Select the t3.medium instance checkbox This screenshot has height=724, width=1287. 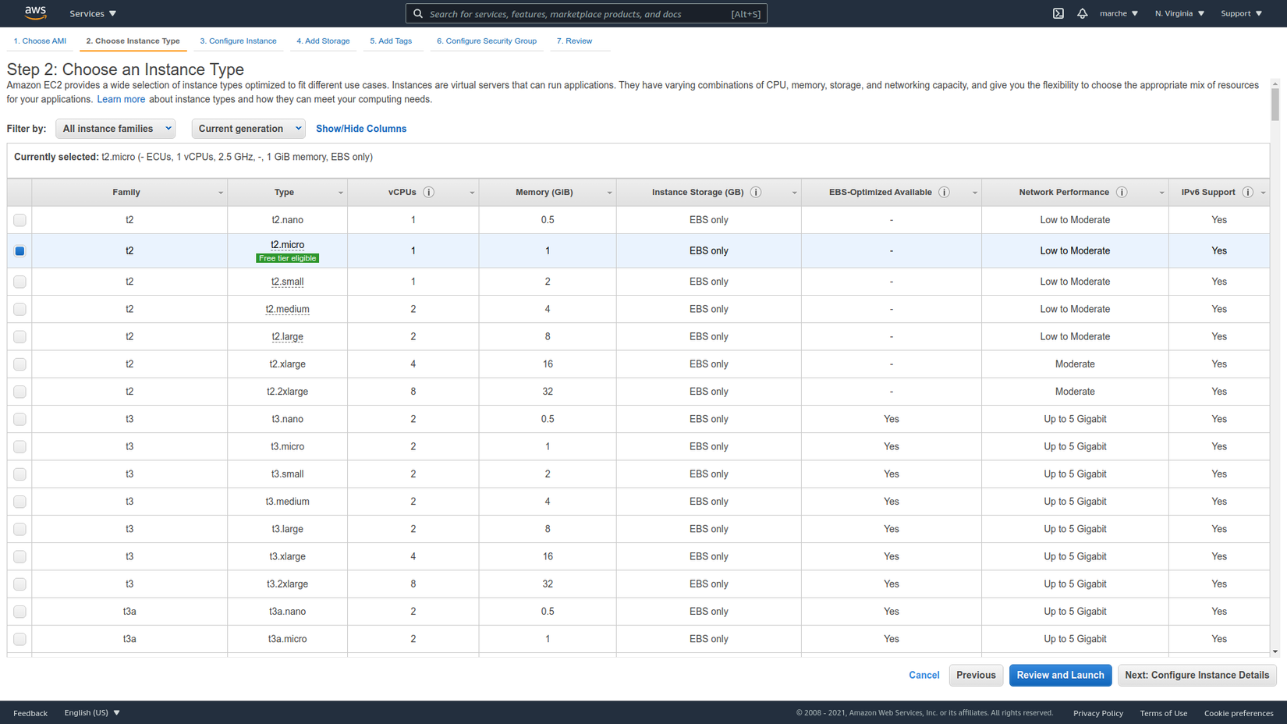pos(19,502)
